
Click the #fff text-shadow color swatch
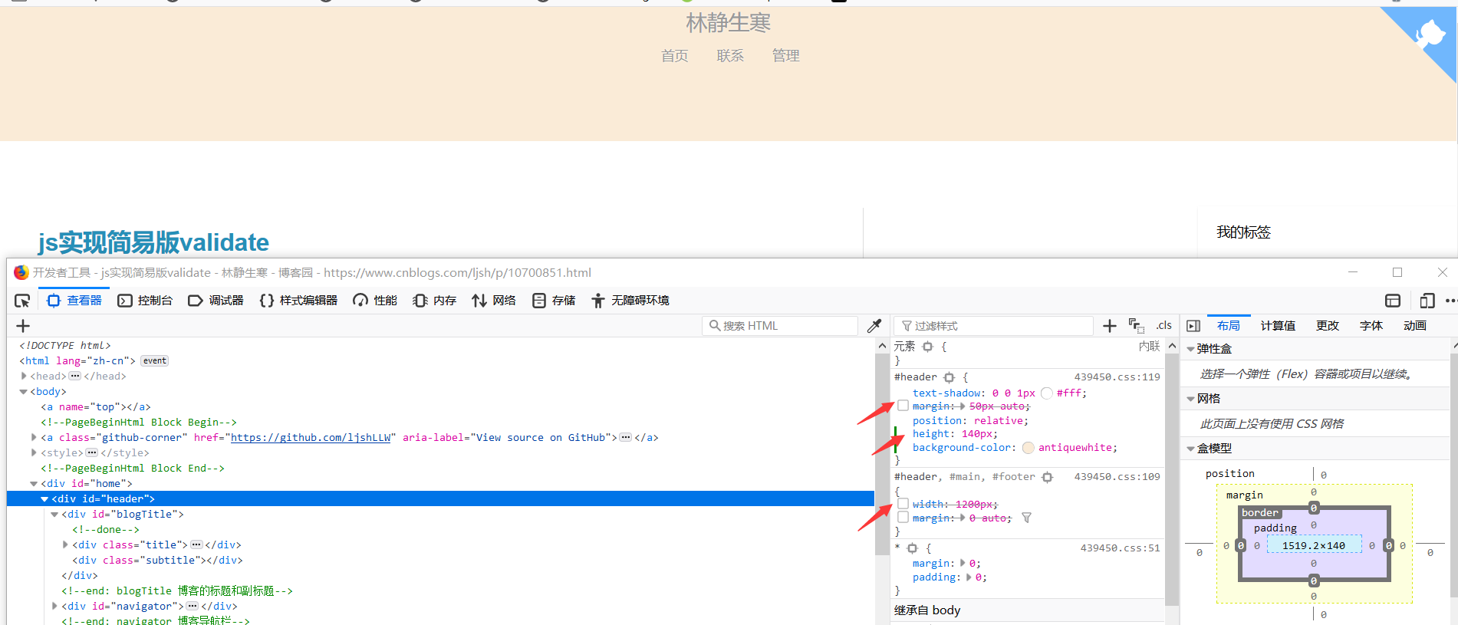1047,393
